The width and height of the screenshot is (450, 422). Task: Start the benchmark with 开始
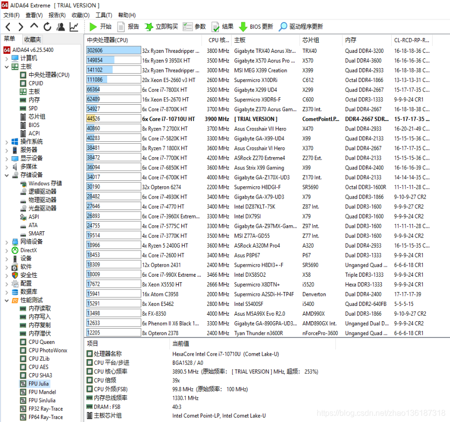(x=100, y=27)
